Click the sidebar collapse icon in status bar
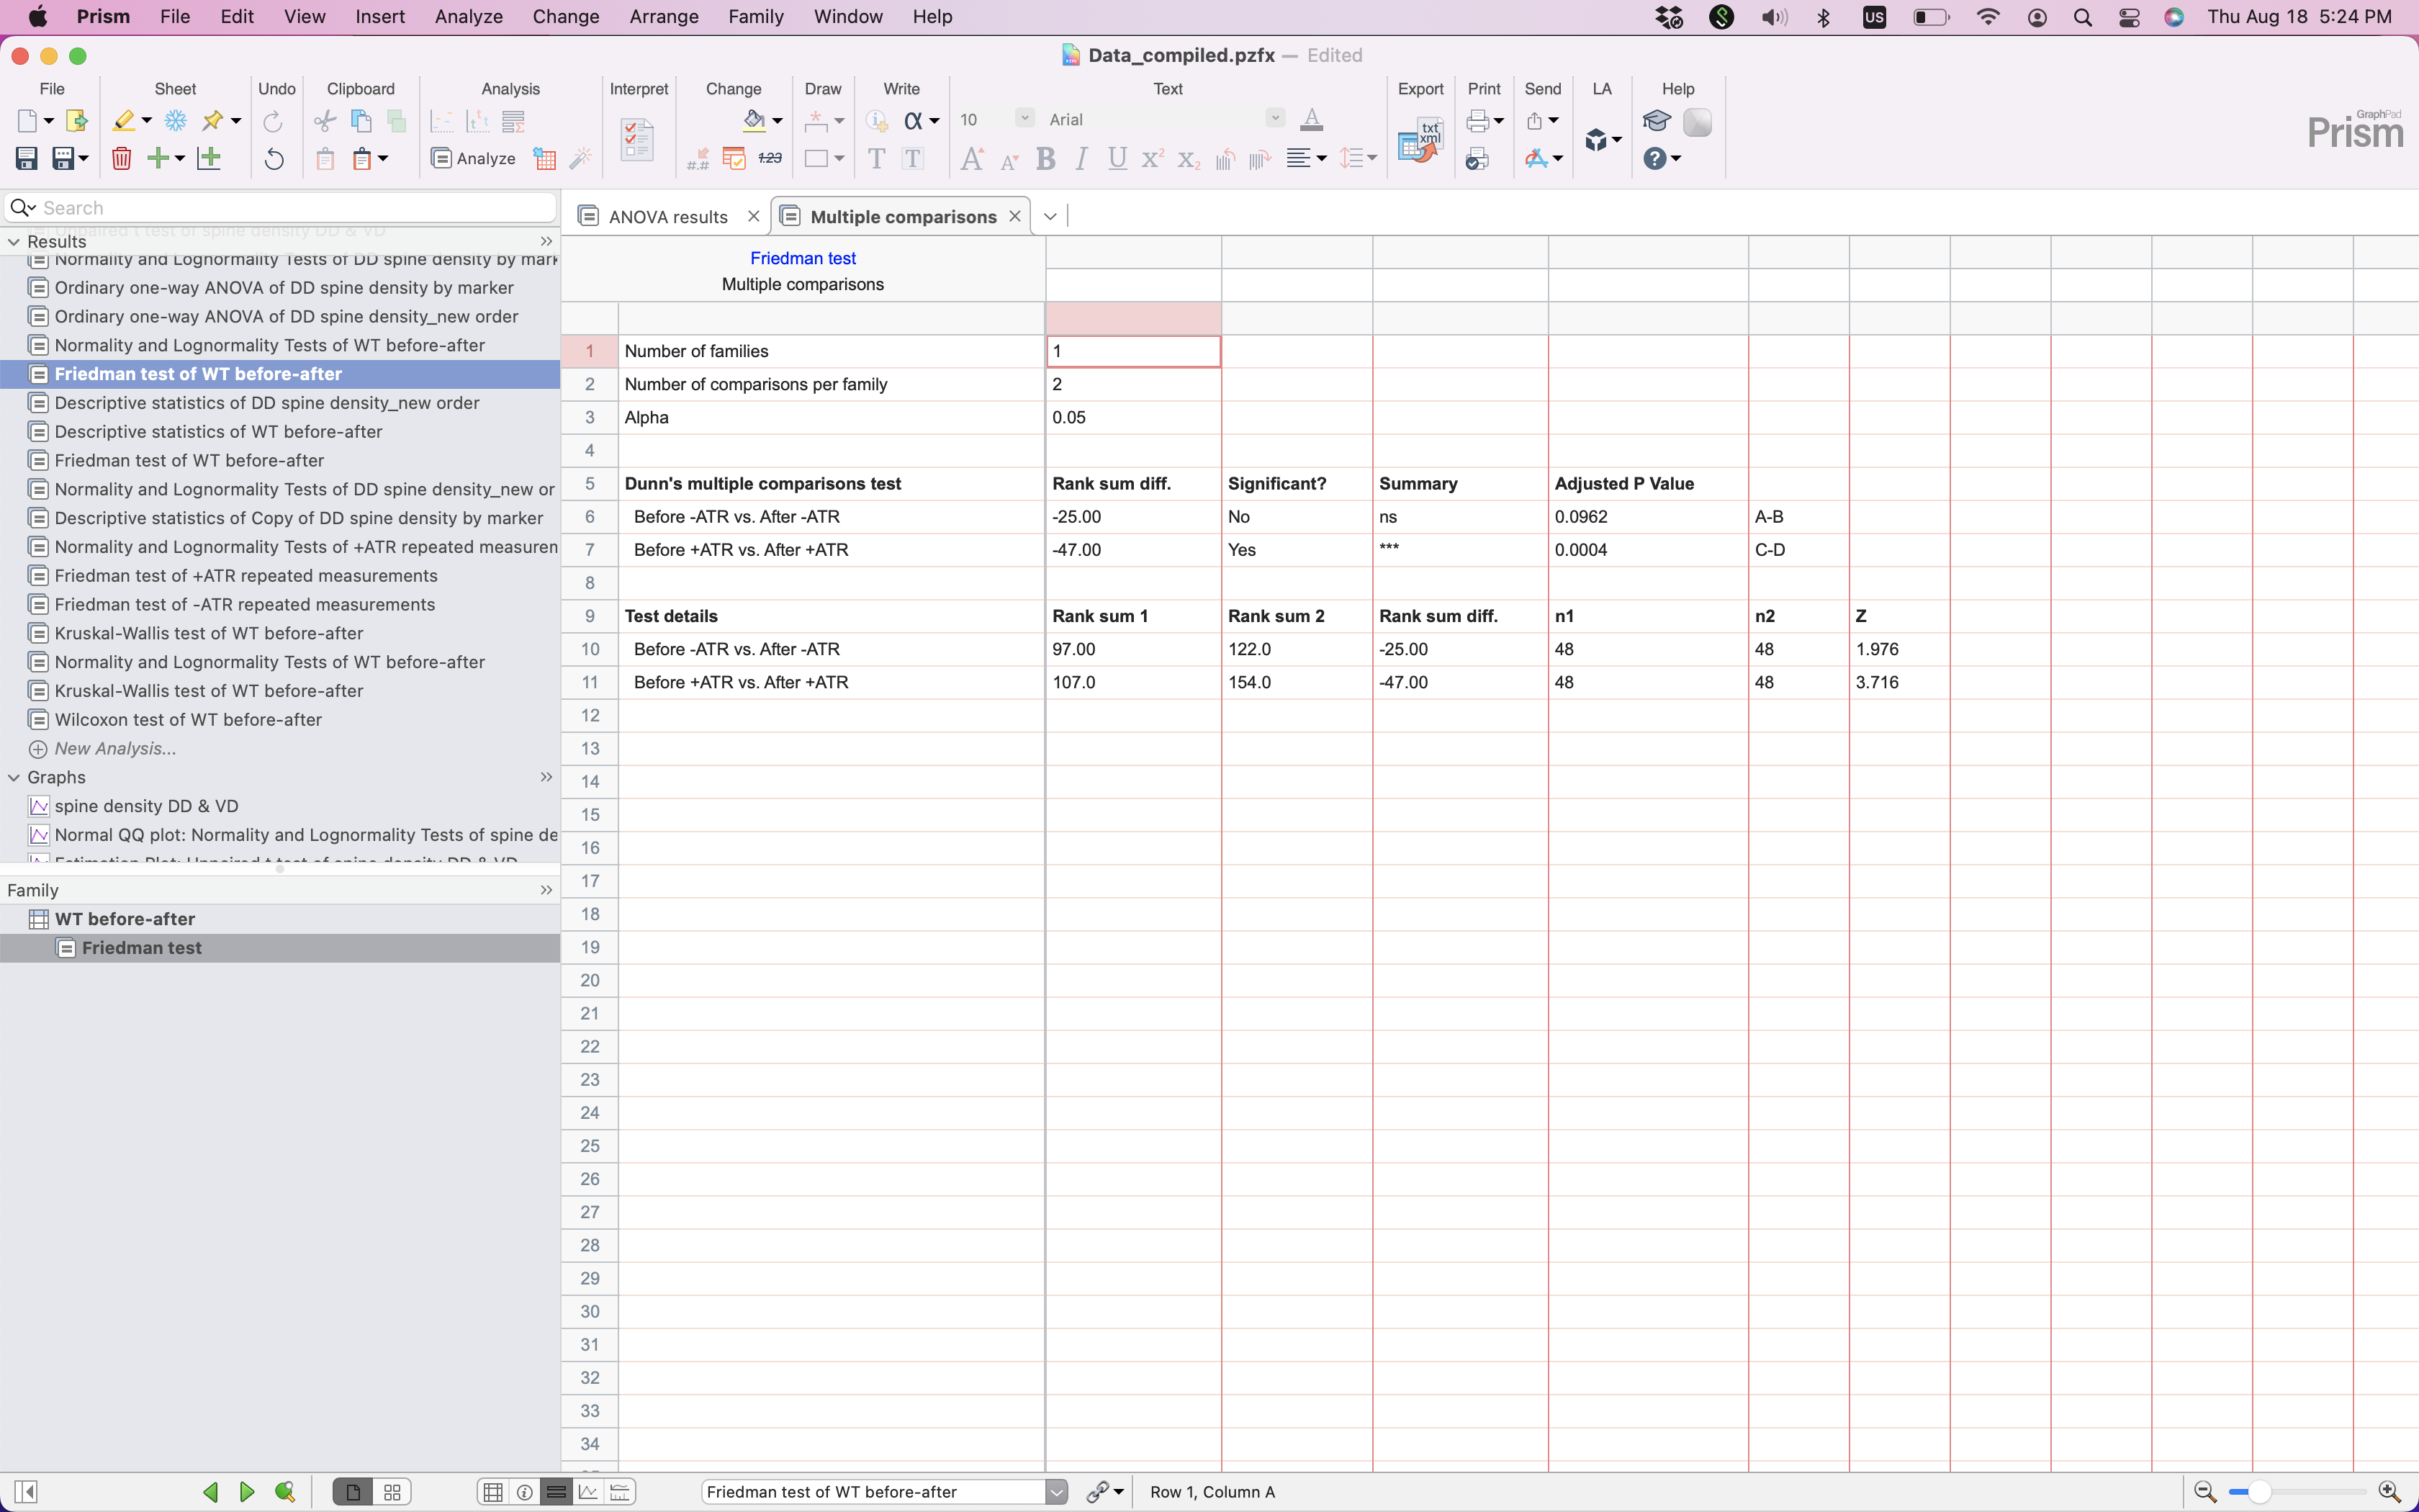The width and height of the screenshot is (2419, 1512). pyautogui.click(x=26, y=1492)
